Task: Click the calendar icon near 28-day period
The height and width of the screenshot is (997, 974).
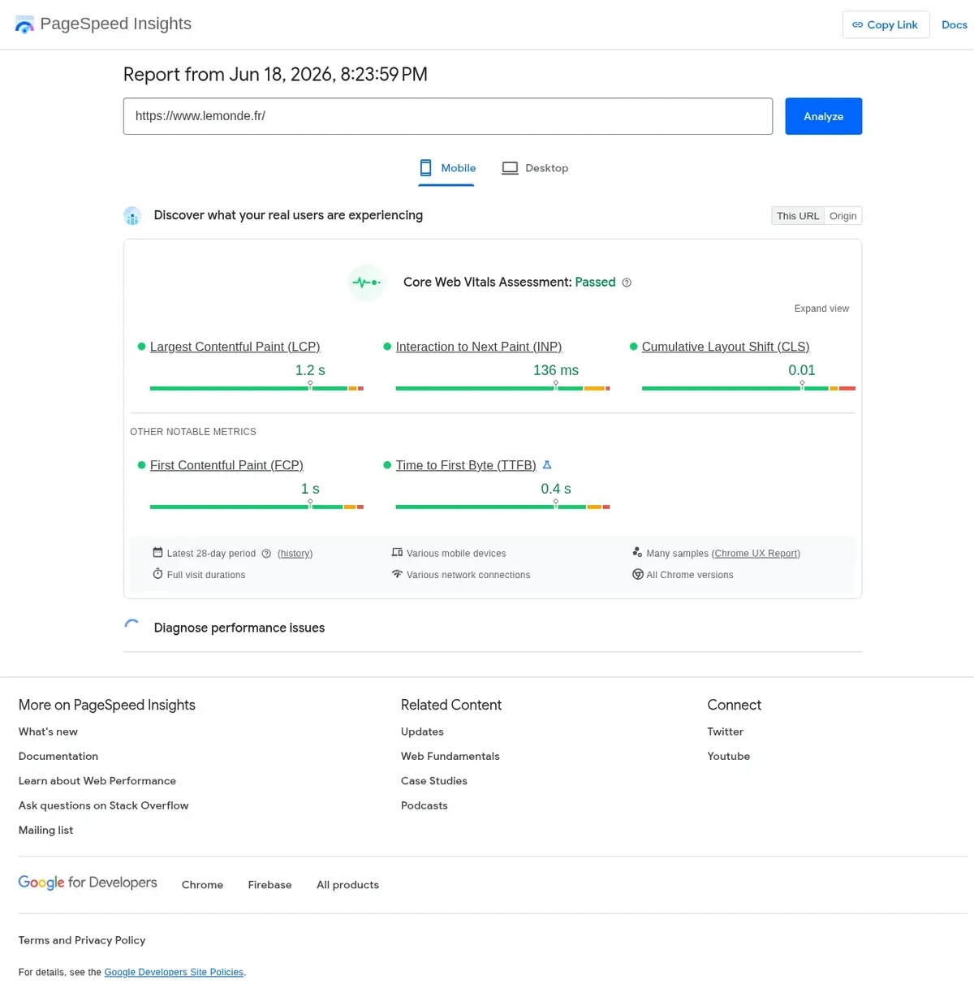Action: click(157, 553)
